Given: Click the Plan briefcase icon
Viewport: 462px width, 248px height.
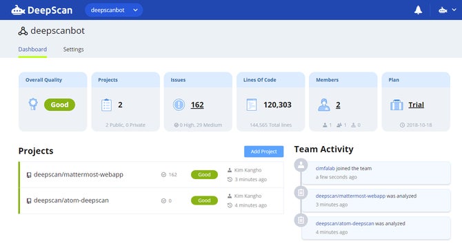Looking at the screenshot, I should (x=396, y=105).
